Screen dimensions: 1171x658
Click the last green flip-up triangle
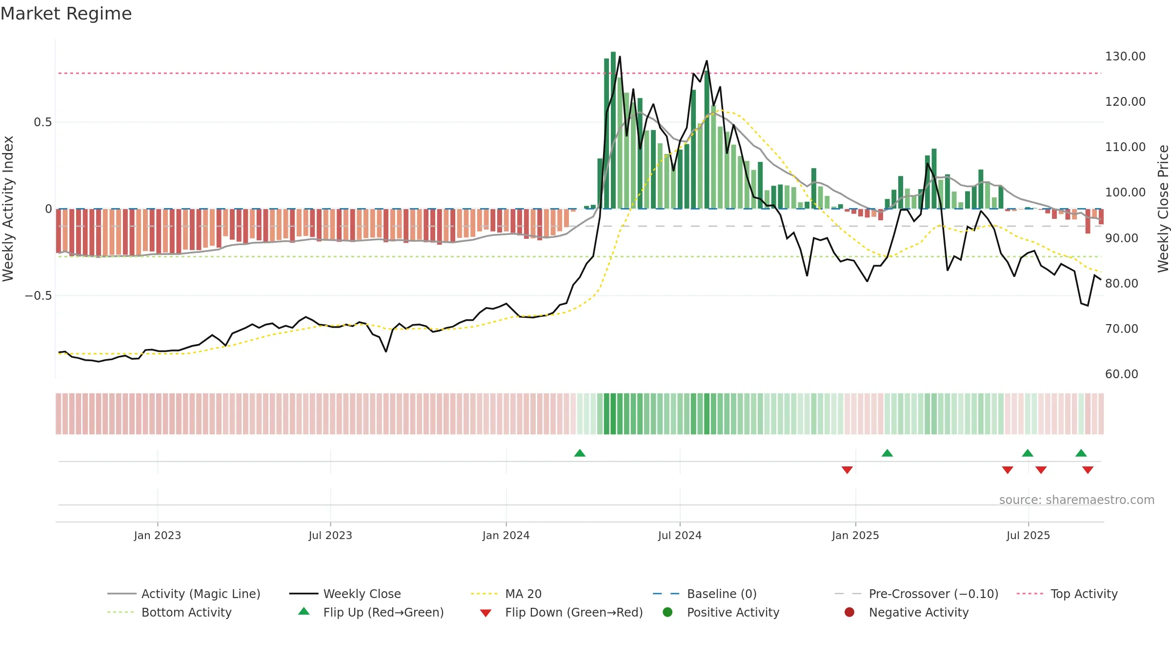point(1081,453)
